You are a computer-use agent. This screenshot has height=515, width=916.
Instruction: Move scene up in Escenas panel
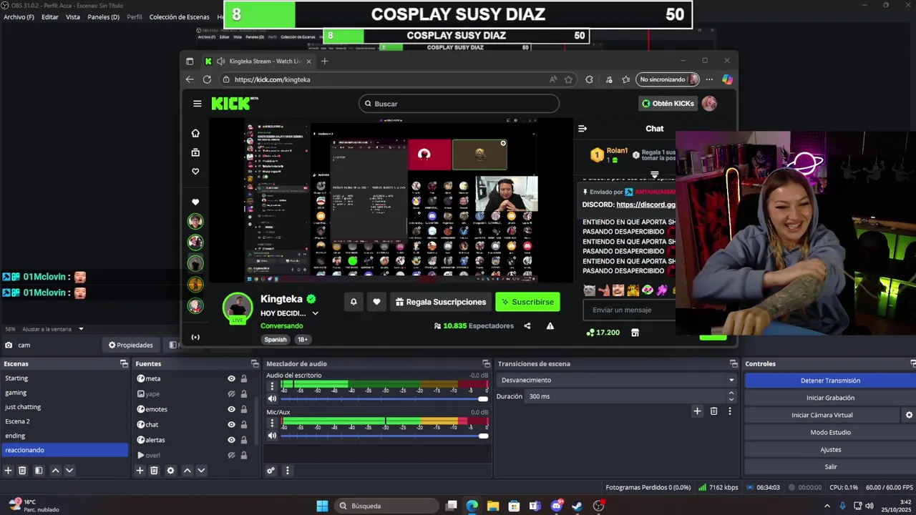[55, 471]
